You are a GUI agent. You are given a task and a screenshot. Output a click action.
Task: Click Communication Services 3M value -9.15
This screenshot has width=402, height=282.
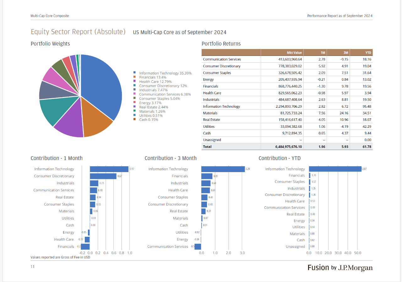click(x=345, y=59)
